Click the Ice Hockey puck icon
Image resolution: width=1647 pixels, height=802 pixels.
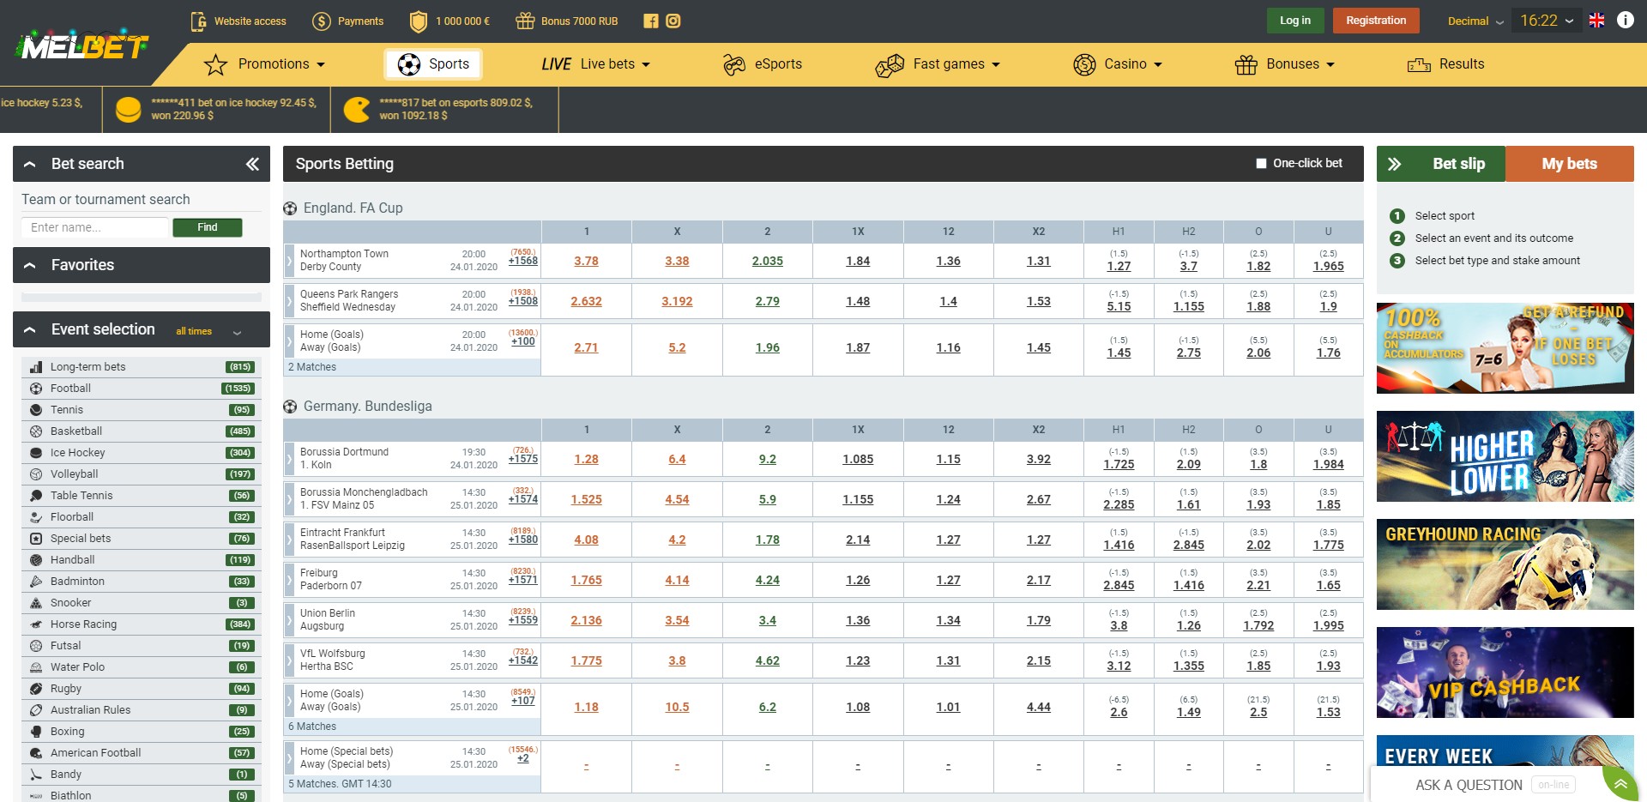(36, 453)
